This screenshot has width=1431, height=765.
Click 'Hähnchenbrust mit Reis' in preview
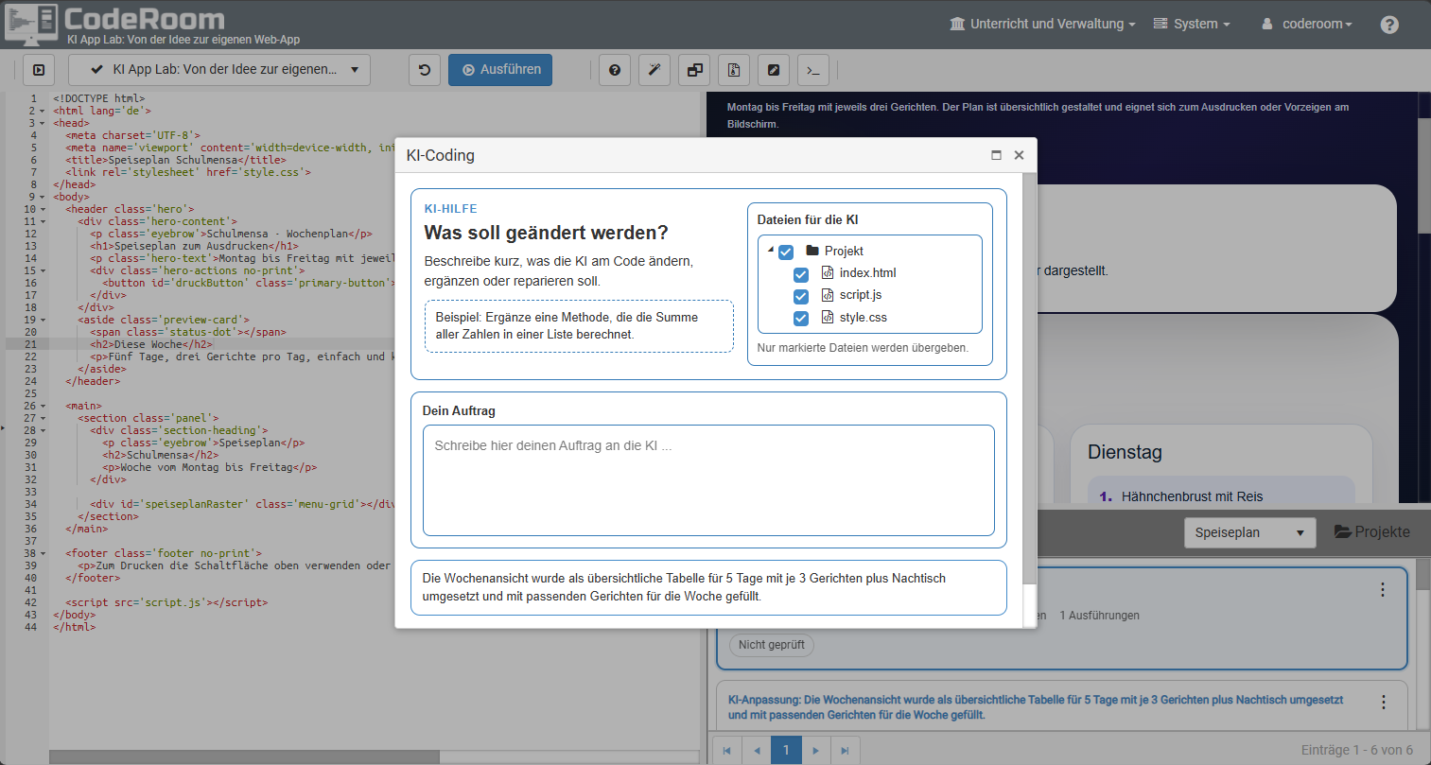click(1192, 496)
